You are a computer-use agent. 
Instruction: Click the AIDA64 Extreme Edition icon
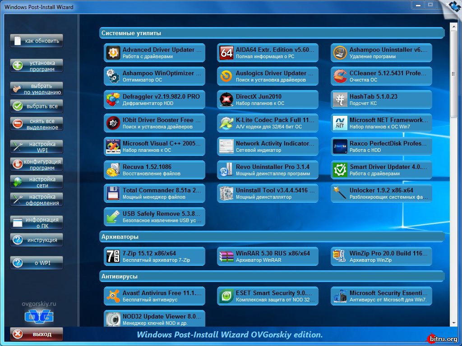click(226, 53)
